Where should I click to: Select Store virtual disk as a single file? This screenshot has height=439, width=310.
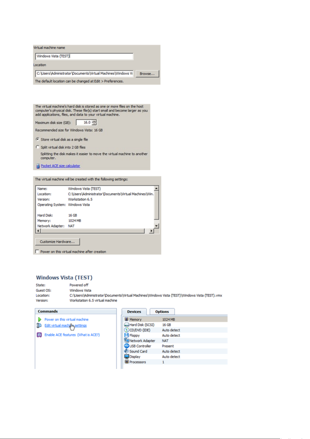coord(38,139)
